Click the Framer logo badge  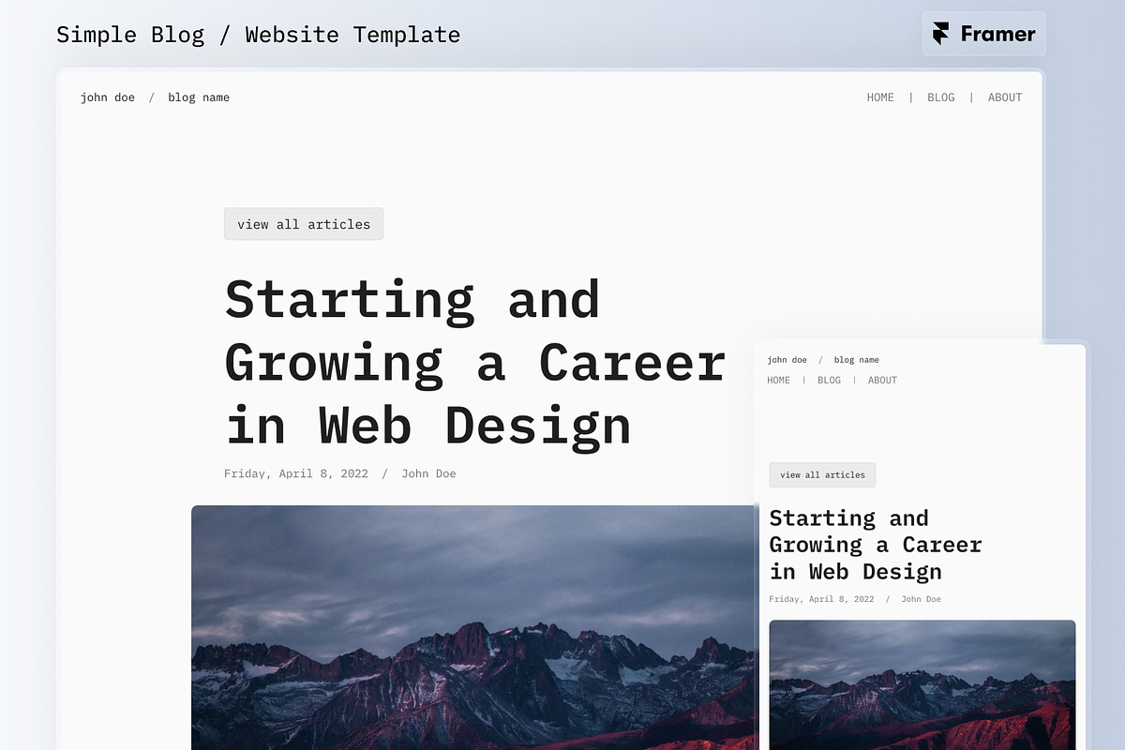tap(983, 34)
